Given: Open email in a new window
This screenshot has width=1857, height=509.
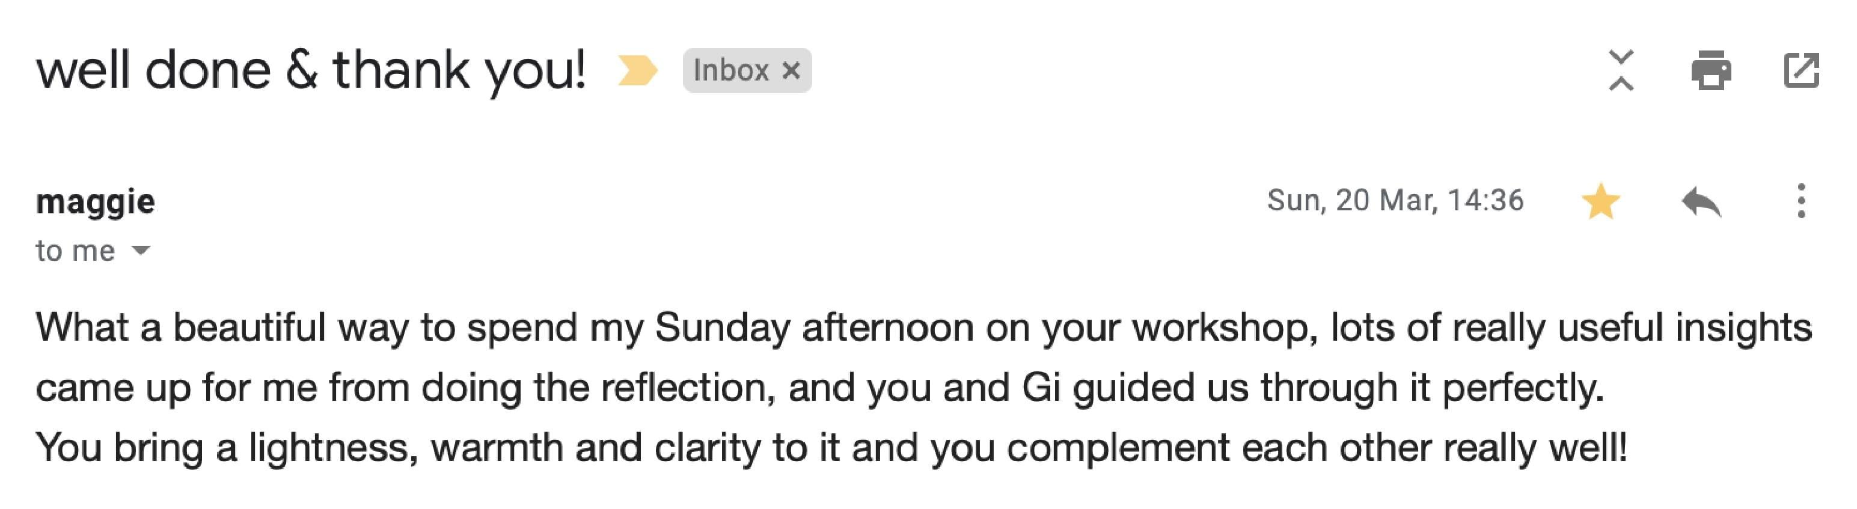Looking at the screenshot, I should pyautogui.click(x=1800, y=71).
